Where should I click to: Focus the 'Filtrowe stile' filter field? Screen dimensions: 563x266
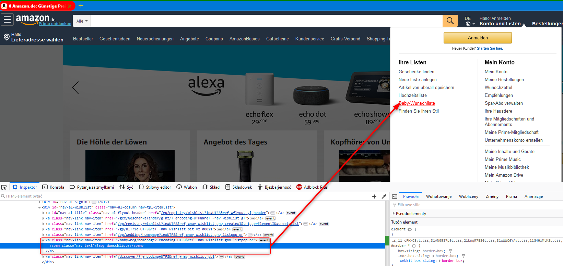pos(477,205)
